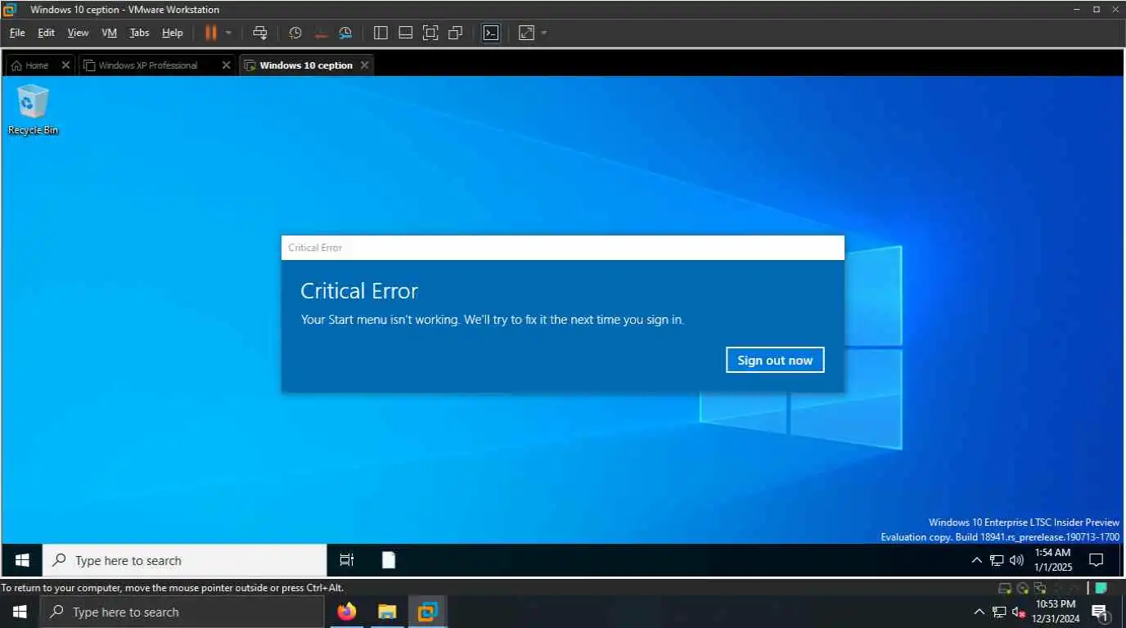
Task: Show hidden tray icons in the guest
Action: pos(976,560)
